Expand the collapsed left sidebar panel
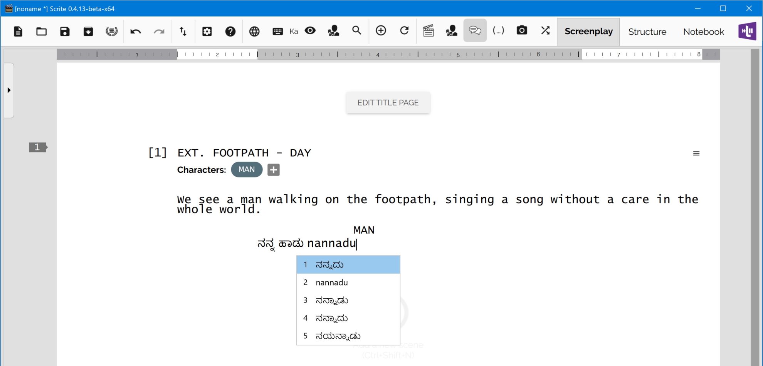Viewport: 763px width, 366px height. point(8,90)
